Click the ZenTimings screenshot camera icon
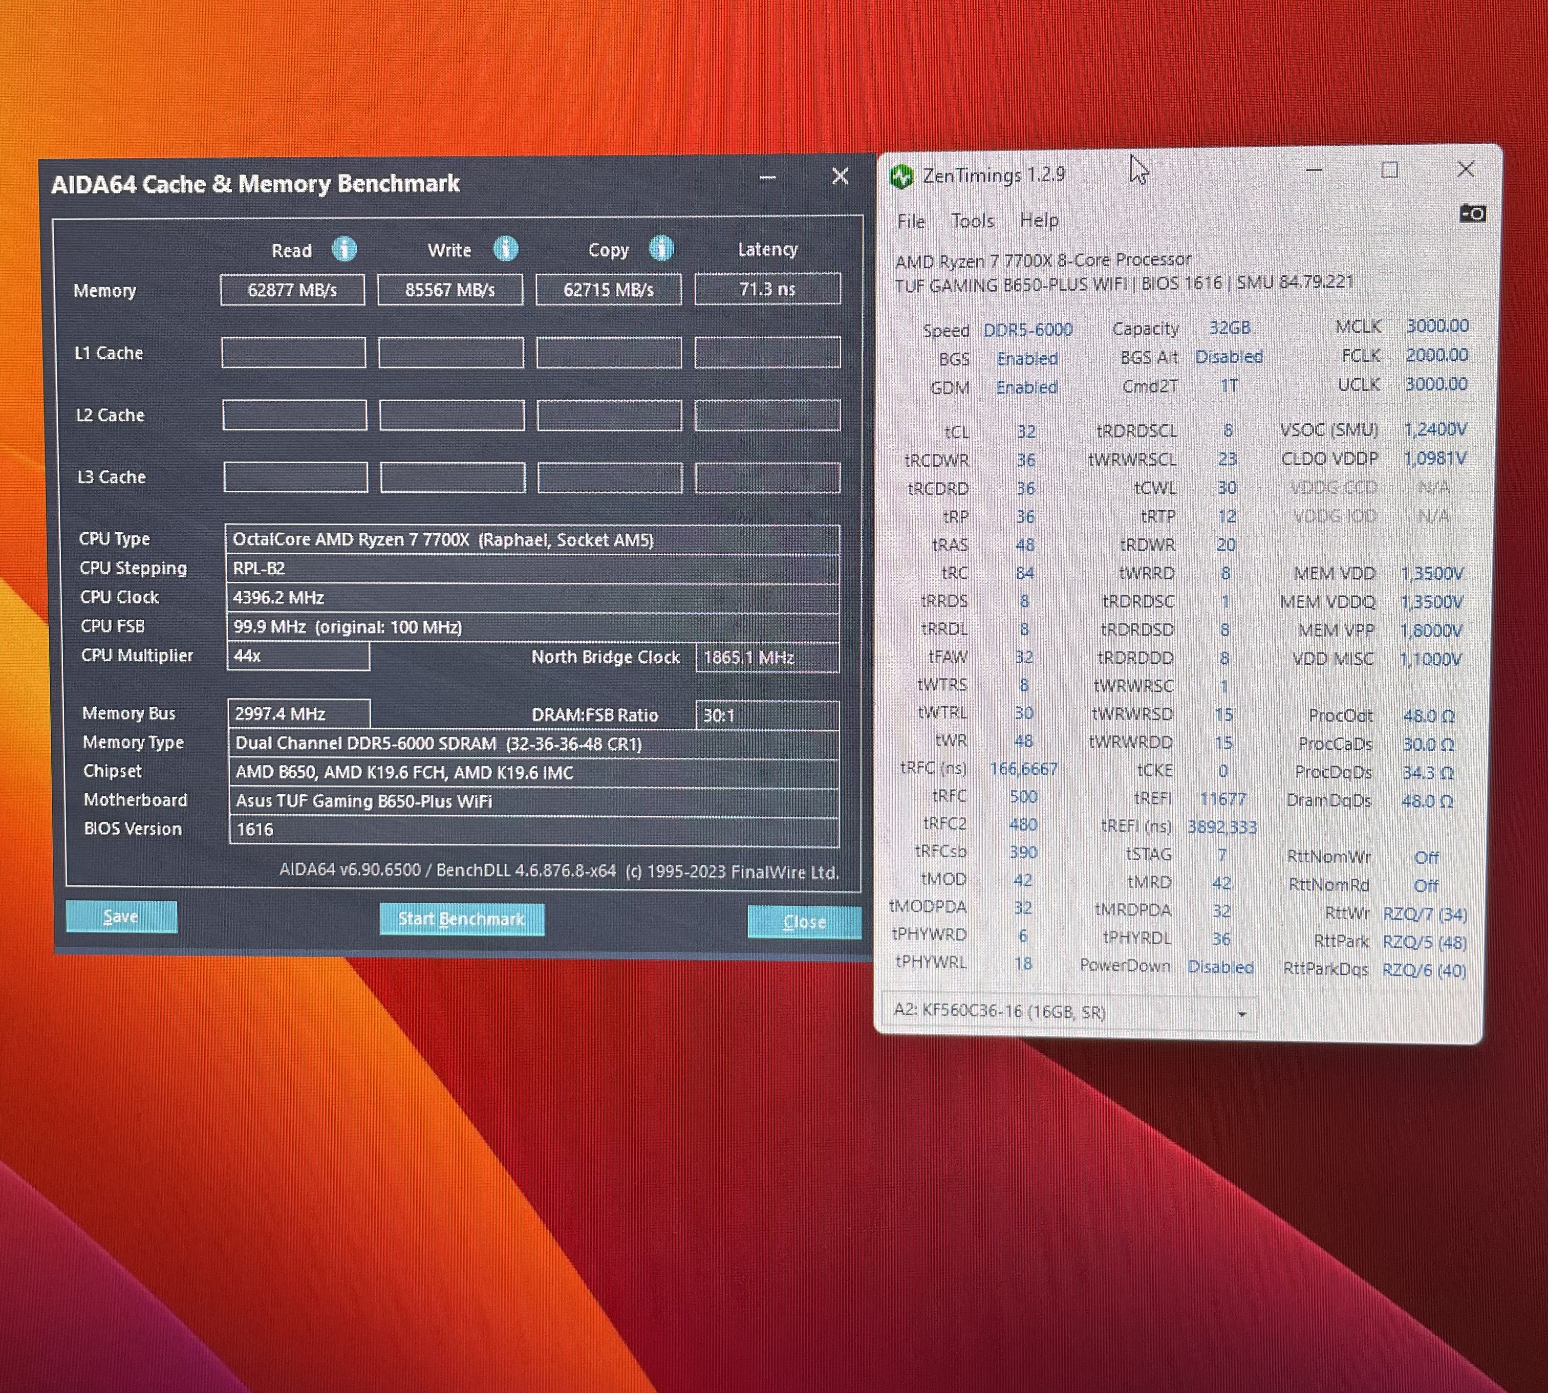Image resolution: width=1548 pixels, height=1393 pixels. (x=1473, y=213)
